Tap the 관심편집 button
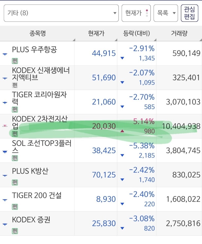Screen dimensions: 202x244 189,13
